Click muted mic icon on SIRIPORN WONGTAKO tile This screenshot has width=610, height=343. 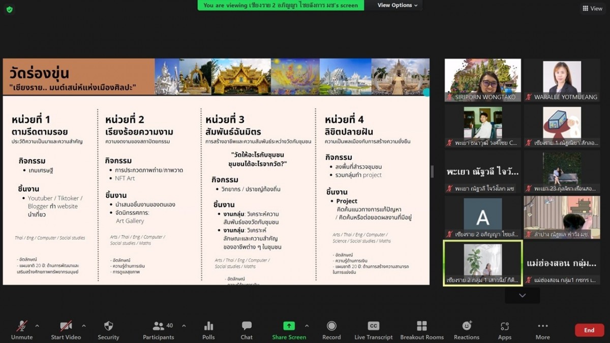[x=449, y=97]
